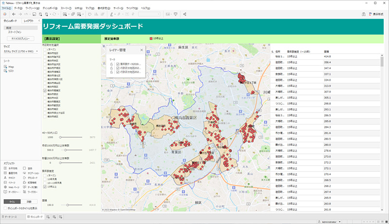Screen dimensions: 389x224
Task: Click the 貯蓄2000万円以上世帯数 slider handle
Action: 60,163
